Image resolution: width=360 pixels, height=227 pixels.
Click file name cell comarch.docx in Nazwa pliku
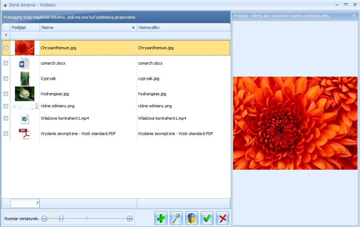183,63
